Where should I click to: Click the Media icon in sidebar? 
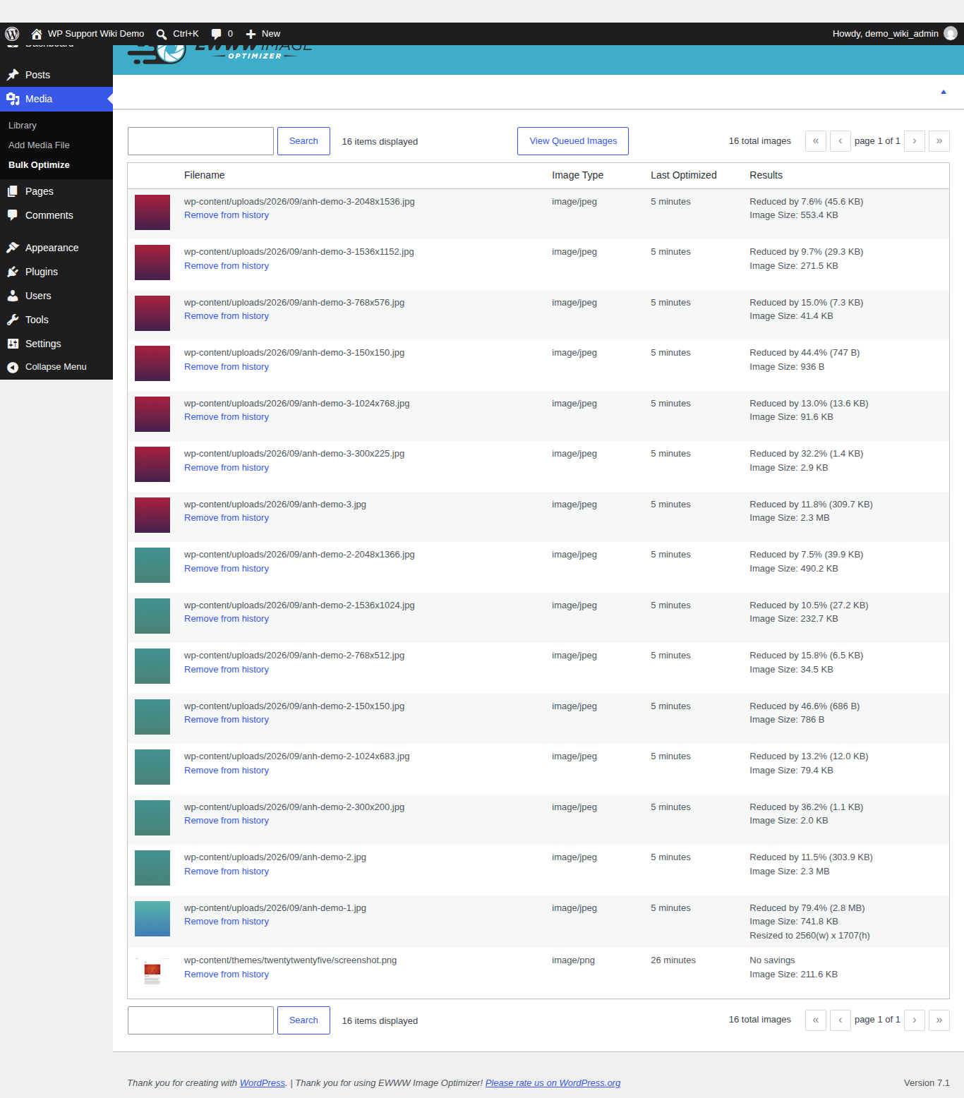tap(13, 99)
